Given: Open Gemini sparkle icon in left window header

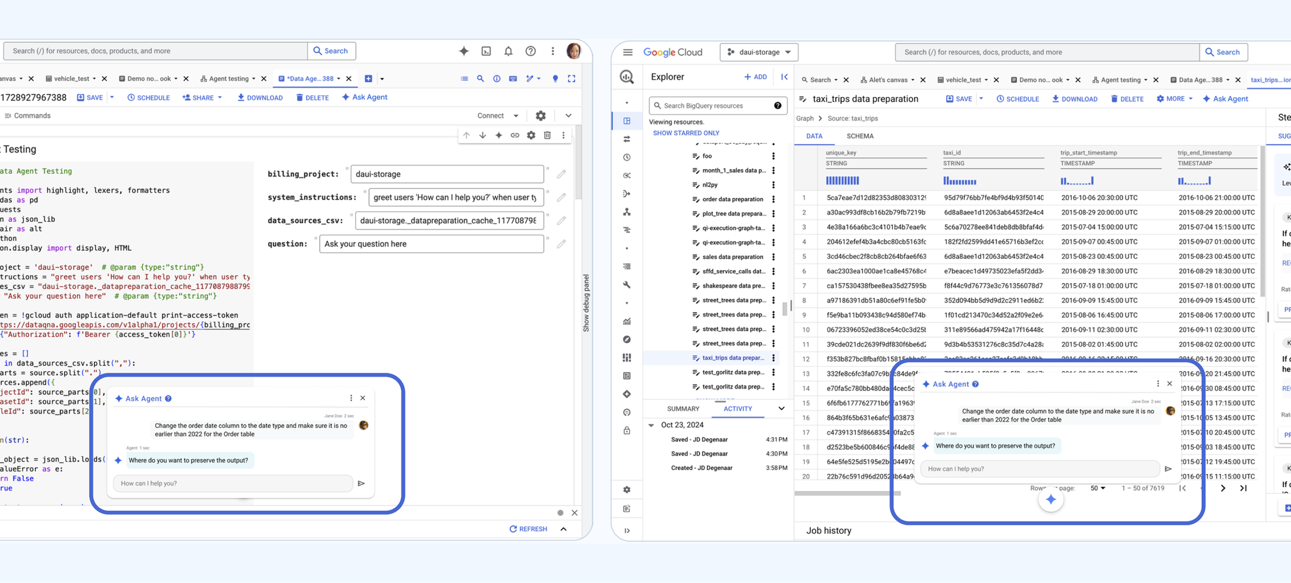Looking at the screenshot, I should [x=464, y=51].
